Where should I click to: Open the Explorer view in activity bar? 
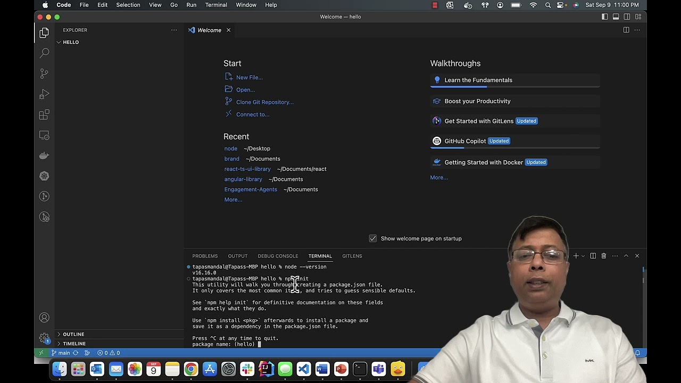(x=44, y=33)
